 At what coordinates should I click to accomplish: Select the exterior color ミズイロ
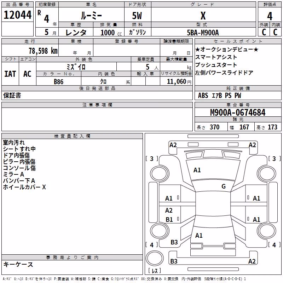pyautogui.click(x=76, y=67)
